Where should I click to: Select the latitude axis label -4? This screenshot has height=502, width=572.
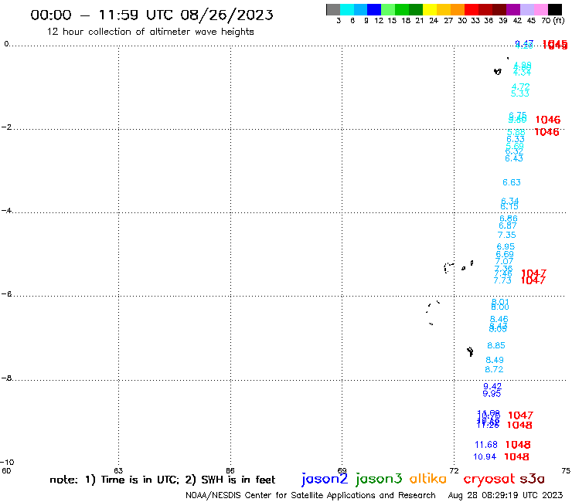click(6, 211)
